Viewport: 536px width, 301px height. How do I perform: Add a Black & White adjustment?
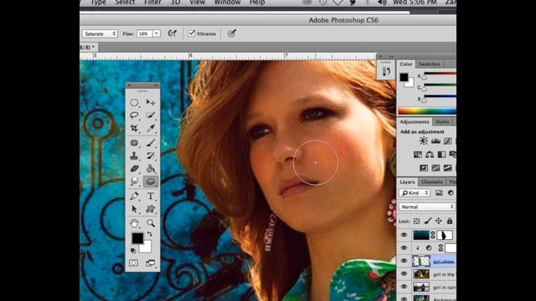click(441, 155)
